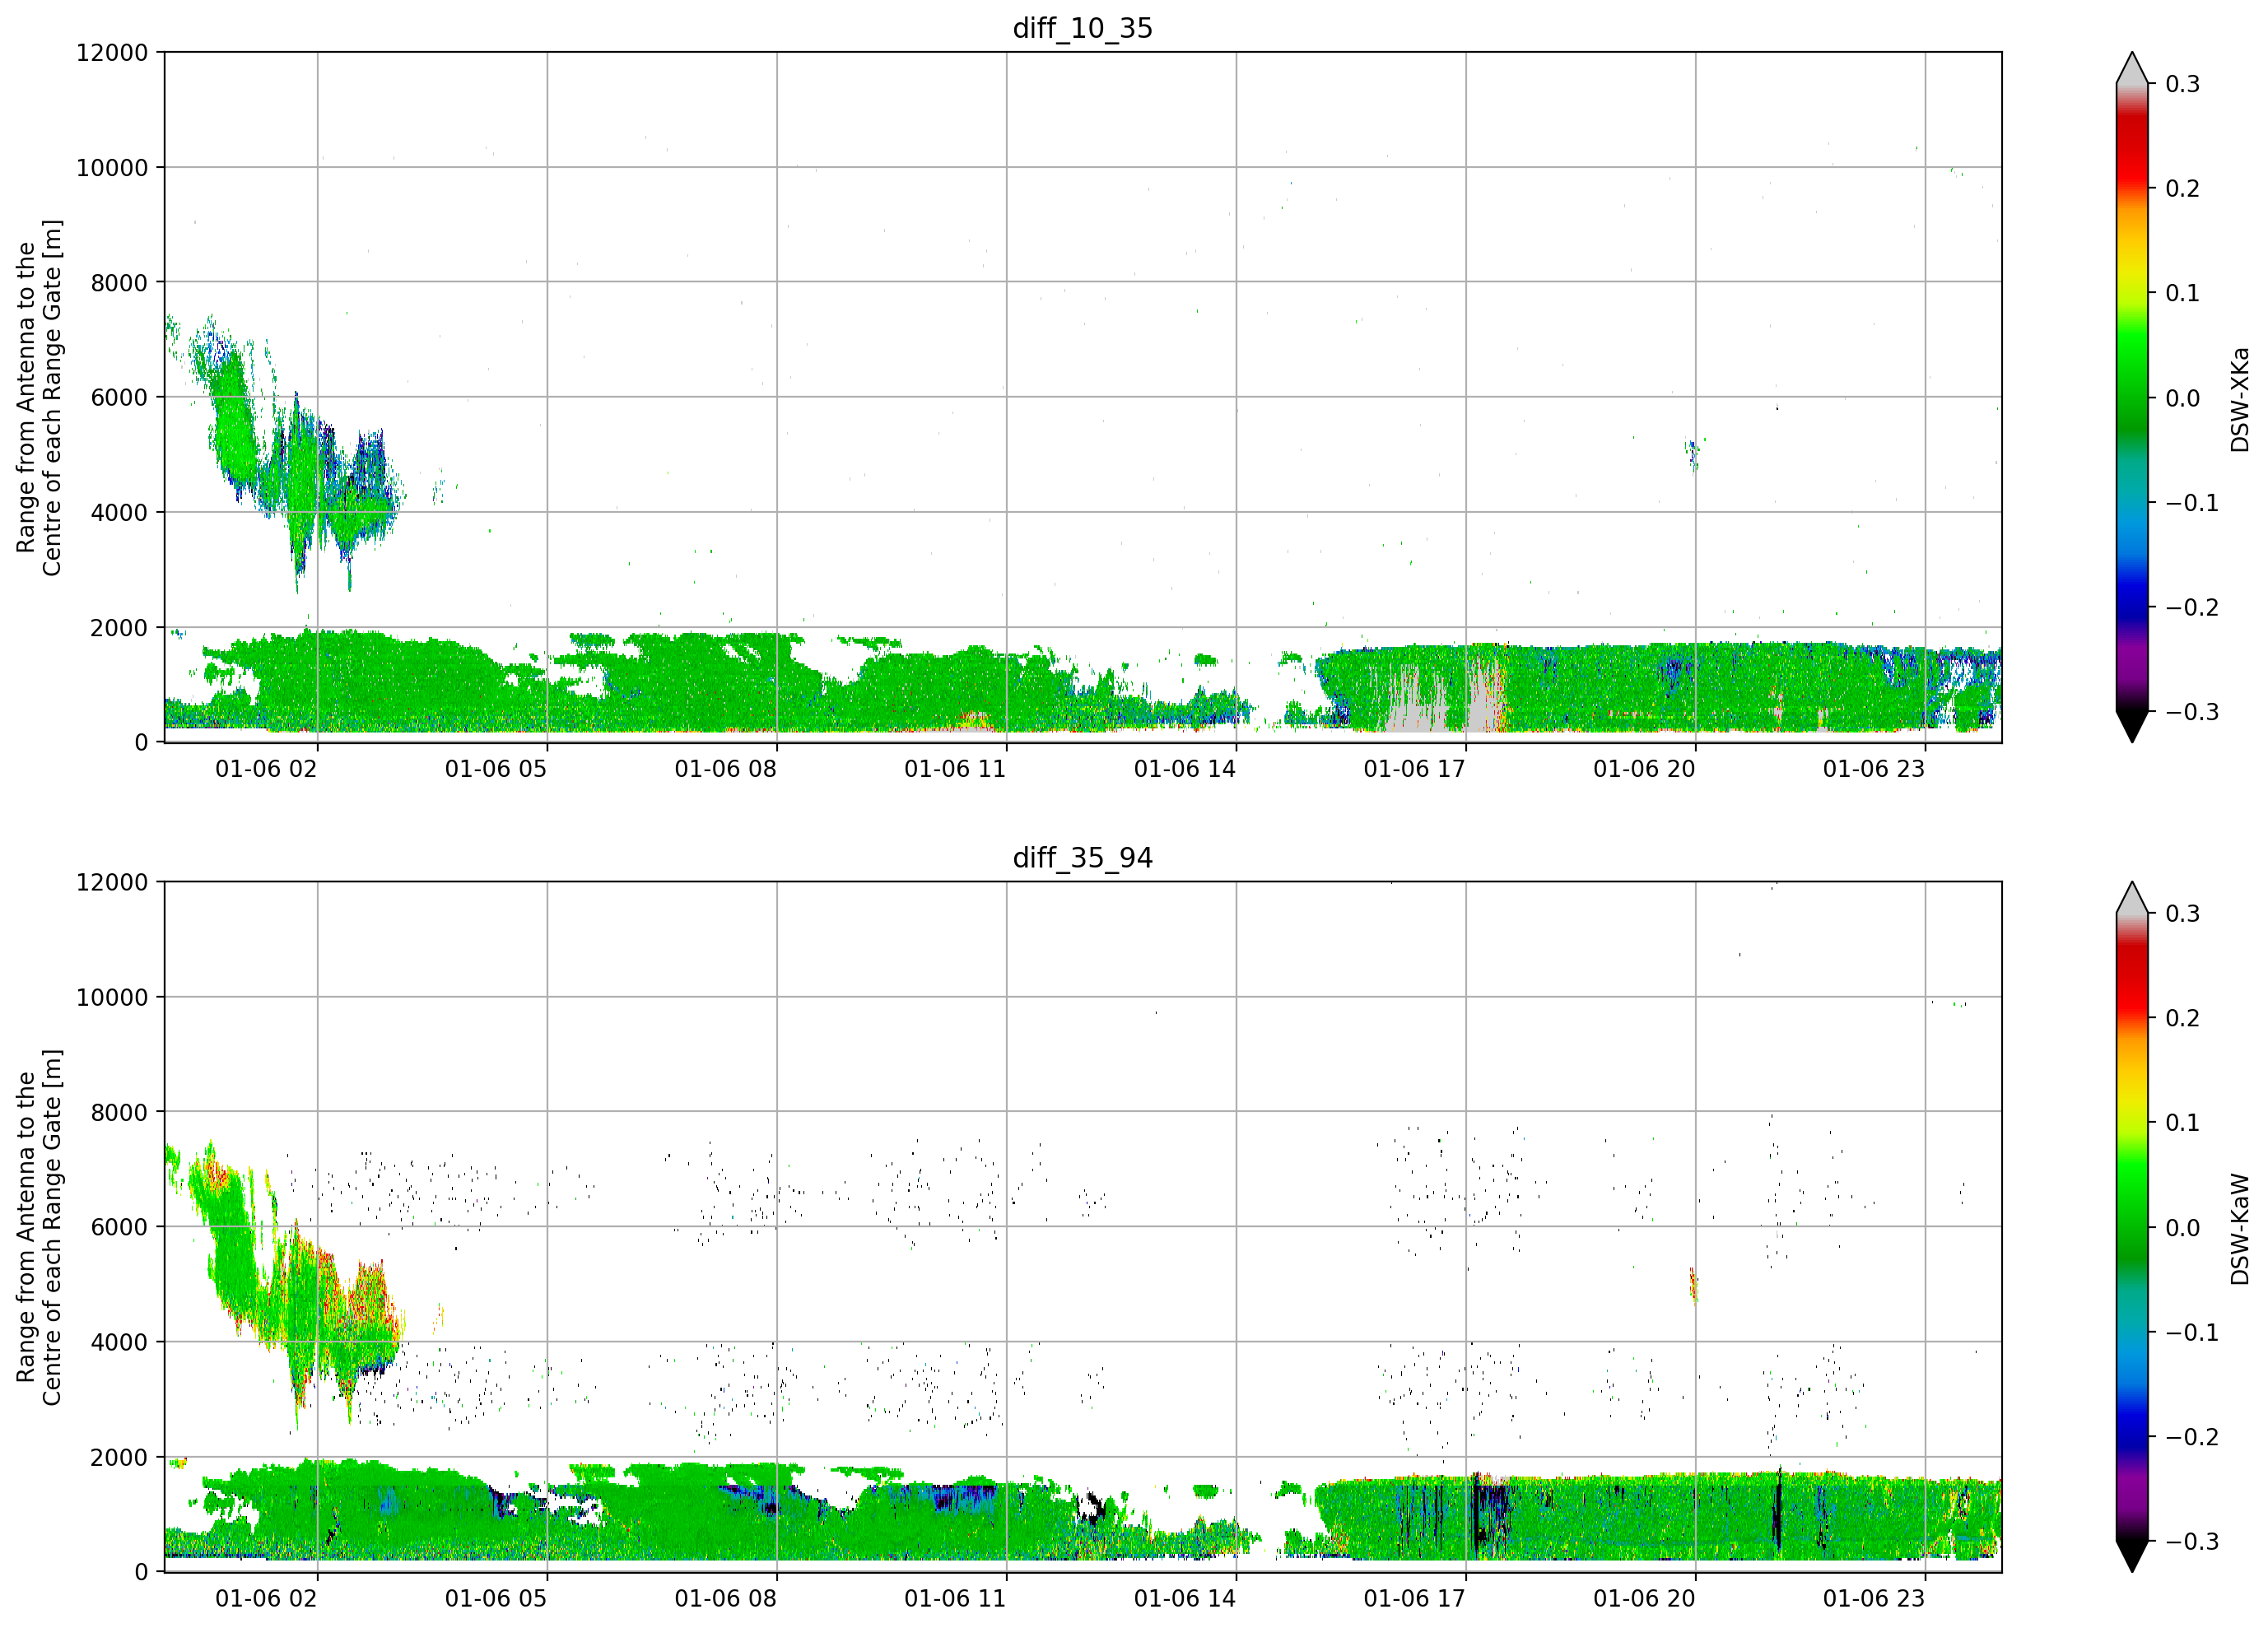
Task: Click "01-06 14" tick under the diff_10_35 plot
Action: pyautogui.click(x=1185, y=769)
